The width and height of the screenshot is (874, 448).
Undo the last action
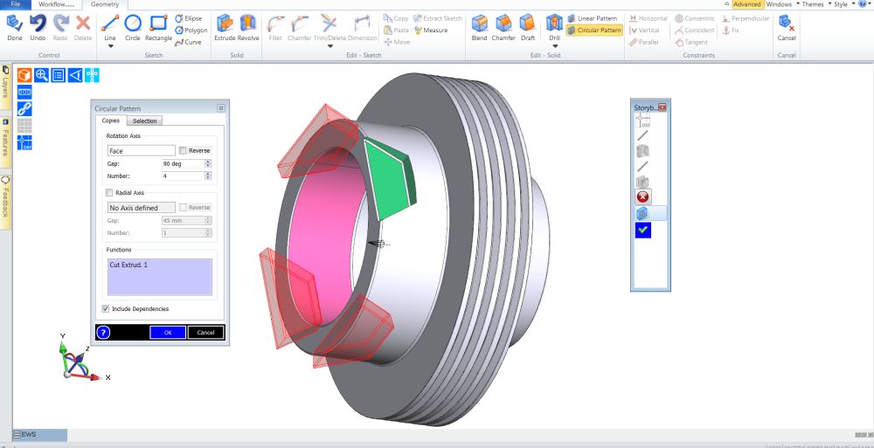pos(38,28)
